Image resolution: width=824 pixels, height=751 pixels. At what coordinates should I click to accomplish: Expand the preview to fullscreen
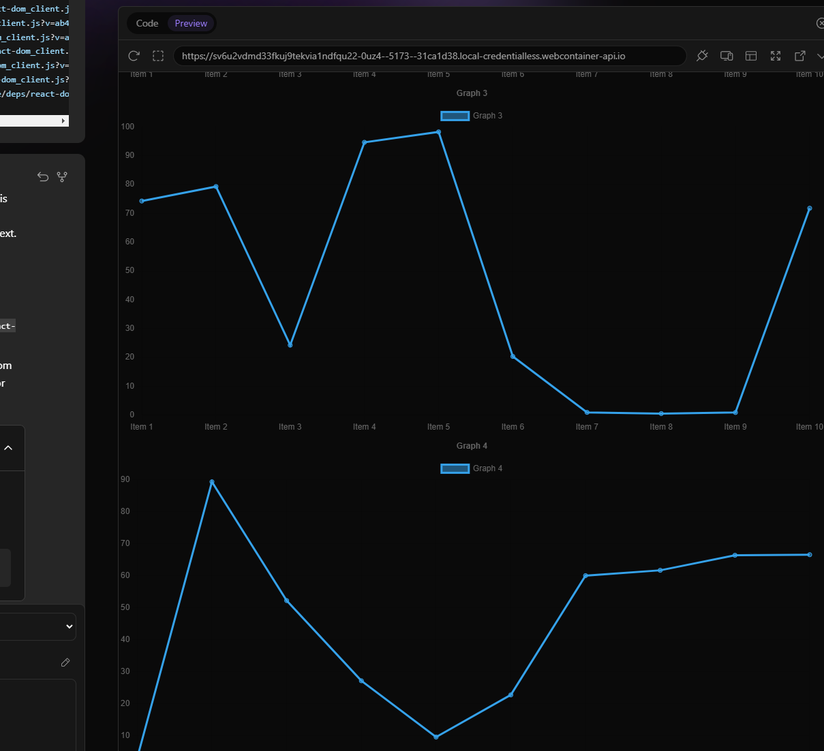pyautogui.click(x=776, y=56)
